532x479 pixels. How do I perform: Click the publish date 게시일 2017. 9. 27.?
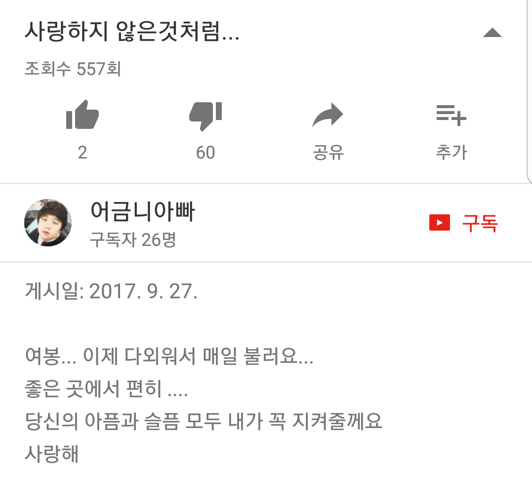pos(111,291)
